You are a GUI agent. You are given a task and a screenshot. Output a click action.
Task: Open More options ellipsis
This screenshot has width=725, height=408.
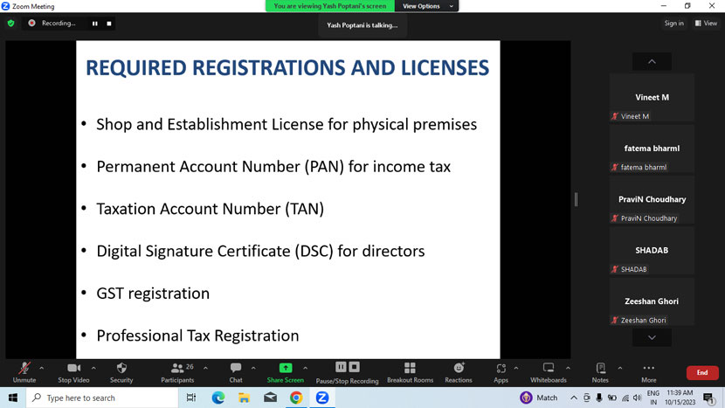(649, 372)
